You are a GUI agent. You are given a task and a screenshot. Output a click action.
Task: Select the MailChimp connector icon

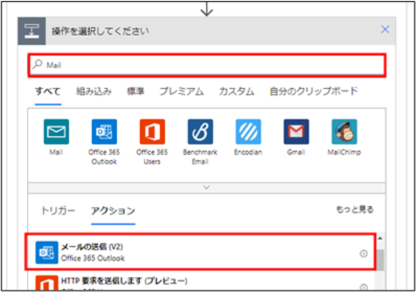pos(345,132)
